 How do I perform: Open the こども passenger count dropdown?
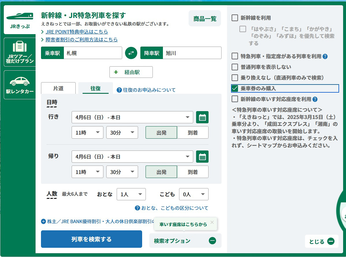coord(194,194)
